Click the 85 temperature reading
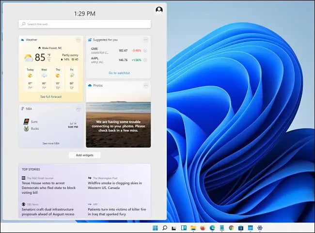 40,58
